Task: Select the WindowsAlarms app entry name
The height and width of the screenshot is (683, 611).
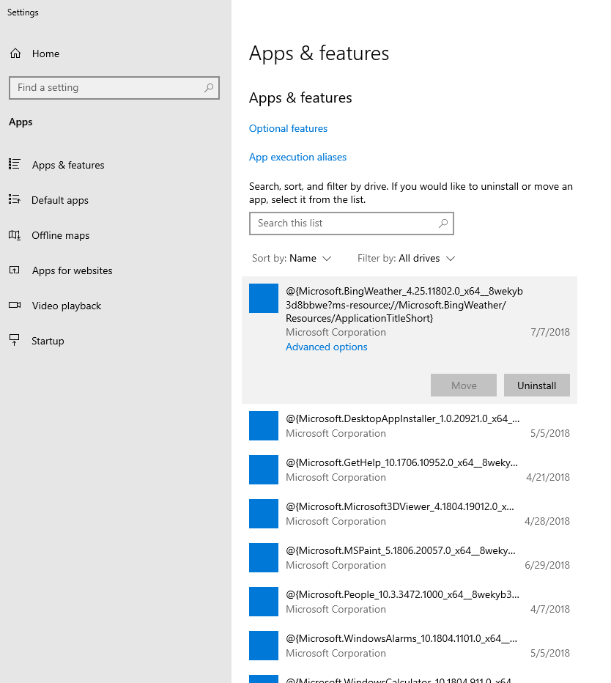Action: (401, 638)
